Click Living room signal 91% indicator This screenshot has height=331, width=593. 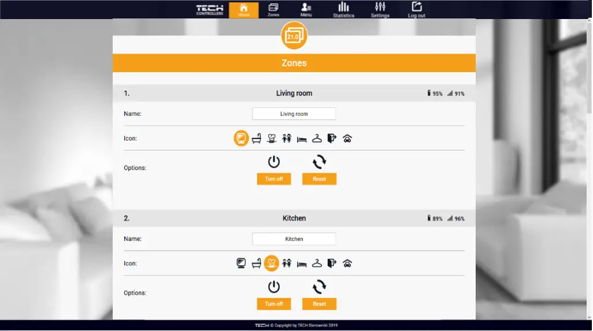pyautogui.click(x=455, y=93)
